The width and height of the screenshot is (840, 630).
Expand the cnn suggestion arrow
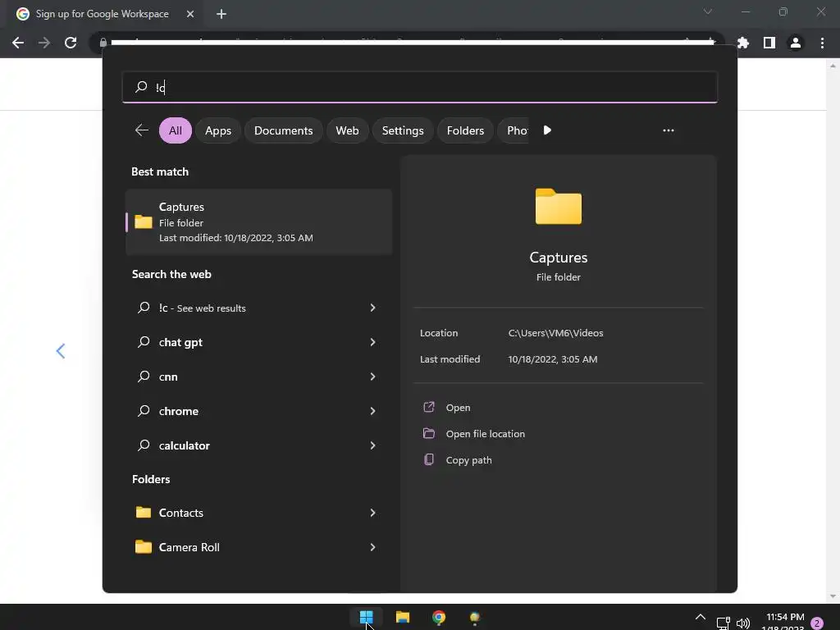pos(373,377)
